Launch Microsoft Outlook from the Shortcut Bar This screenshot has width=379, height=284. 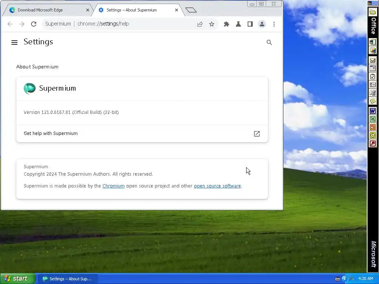pos(372,135)
